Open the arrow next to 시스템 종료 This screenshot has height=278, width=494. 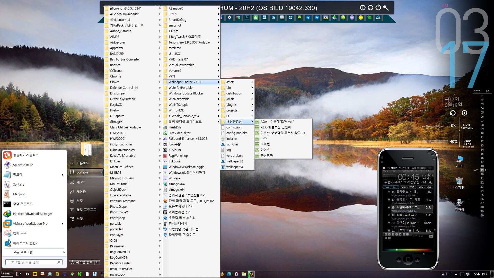[x=97, y=262]
